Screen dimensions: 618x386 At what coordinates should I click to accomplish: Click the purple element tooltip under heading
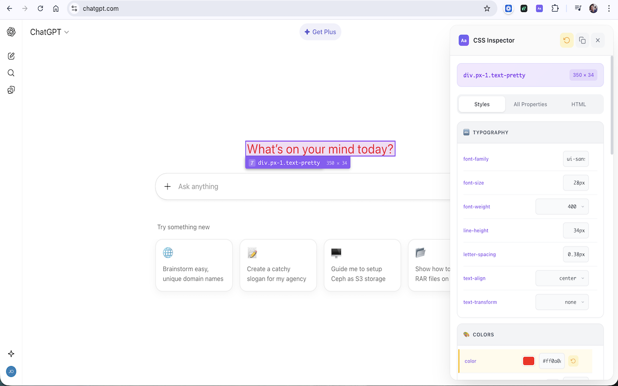point(298,163)
